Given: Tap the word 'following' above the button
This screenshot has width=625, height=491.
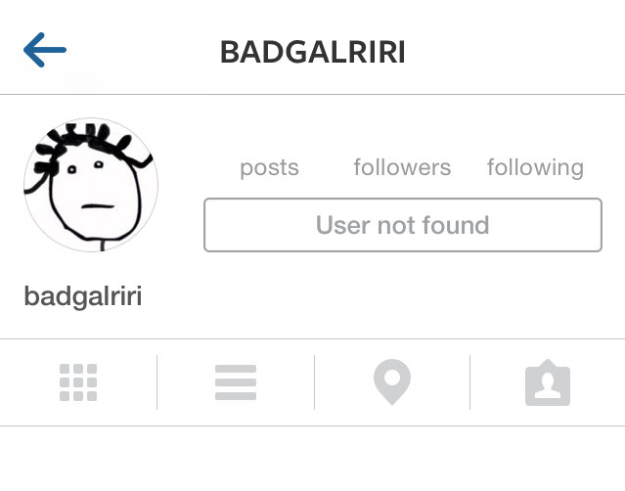Looking at the screenshot, I should (535, 168).
